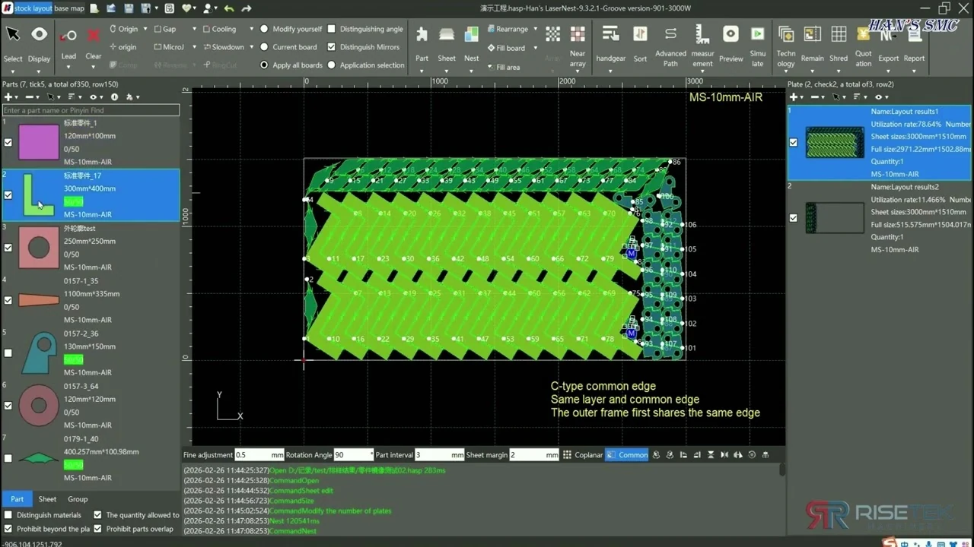The width and height of the screenshot is (974, 547).
Task: Check the 0157-2_36 part checkbox
Action: click(x=8, y=353)
